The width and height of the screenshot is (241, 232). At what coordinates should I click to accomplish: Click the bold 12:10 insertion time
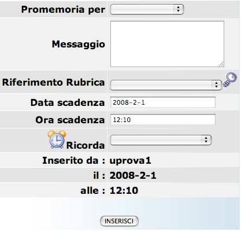pos(124,190)
